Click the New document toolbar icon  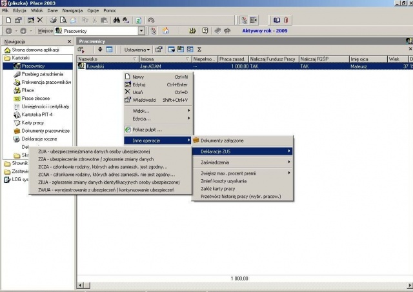8,20
